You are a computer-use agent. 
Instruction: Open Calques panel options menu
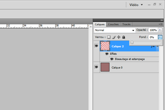coord(161,24)
